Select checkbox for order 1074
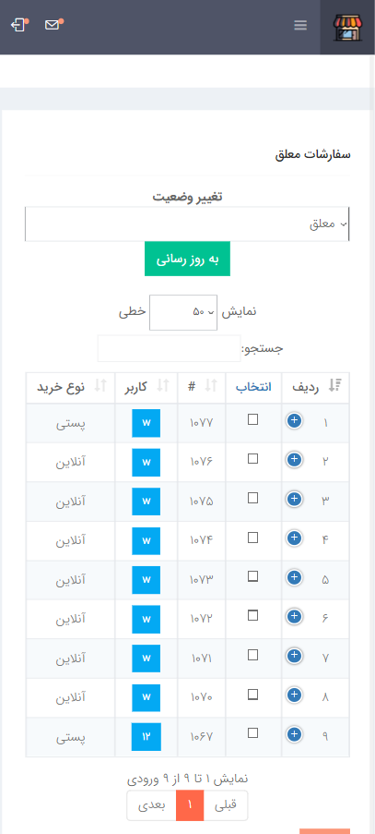The height and width of the screenshot is (834, 375). pyautogui.click(x=253, y=538)
